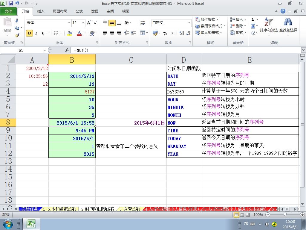The image size is (306, 230).
Task: Switch to the 数据 ribbon tab
Action: [x=95, y=11]
